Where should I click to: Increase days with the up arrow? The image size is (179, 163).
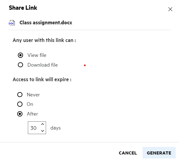tap(43, 124)
